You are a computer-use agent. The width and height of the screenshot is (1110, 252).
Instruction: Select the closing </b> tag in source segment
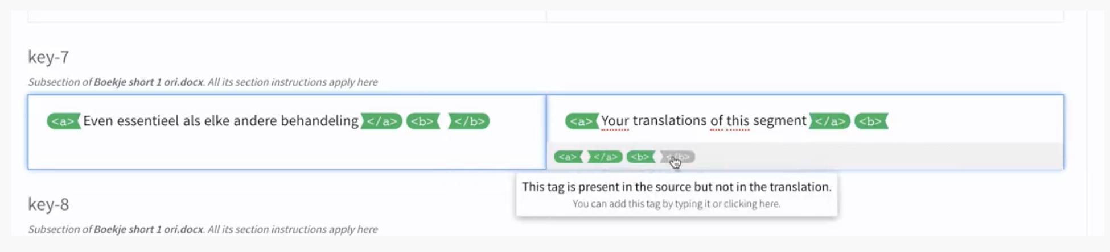(x=469, y=121)
